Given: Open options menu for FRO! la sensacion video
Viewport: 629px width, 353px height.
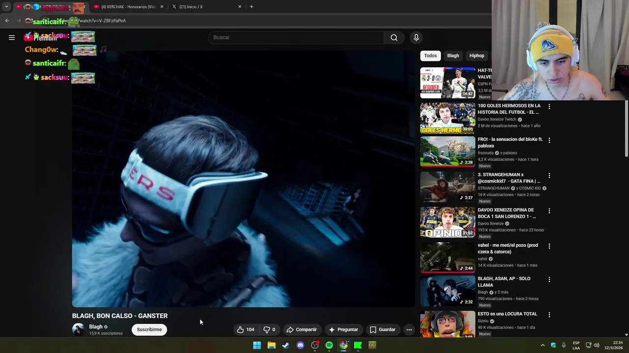Looking at the screenshot, I should 549,140.
